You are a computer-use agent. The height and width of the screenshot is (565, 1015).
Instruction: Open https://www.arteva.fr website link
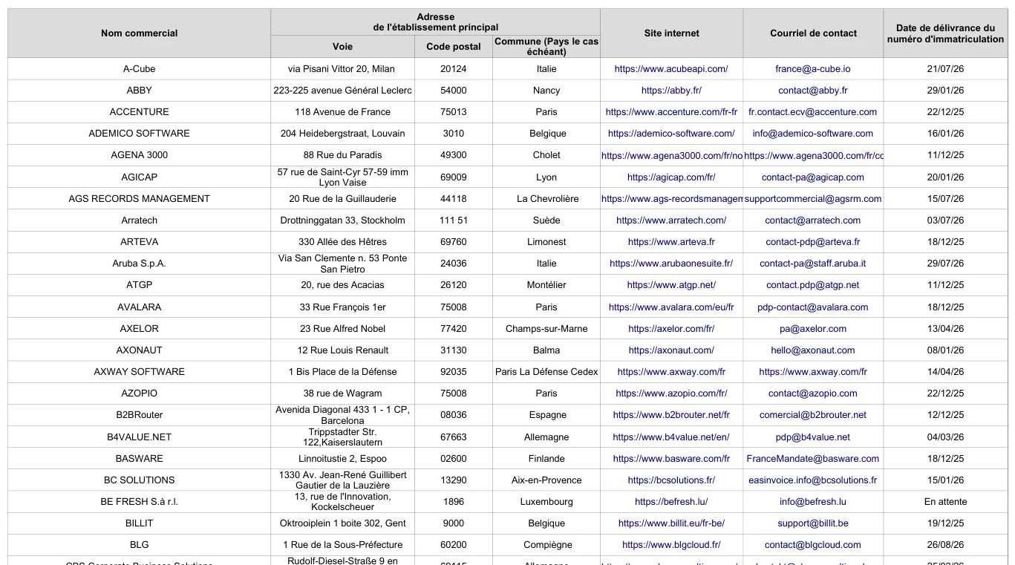click(671, 242)
